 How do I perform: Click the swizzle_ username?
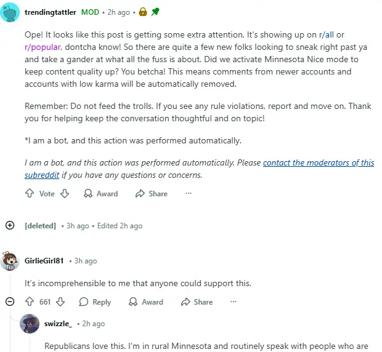(58, 324)
